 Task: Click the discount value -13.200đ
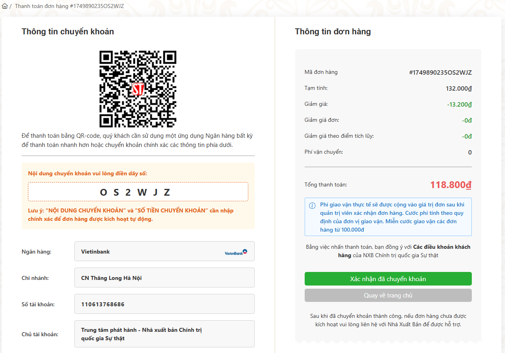click(x=459, y=105)
